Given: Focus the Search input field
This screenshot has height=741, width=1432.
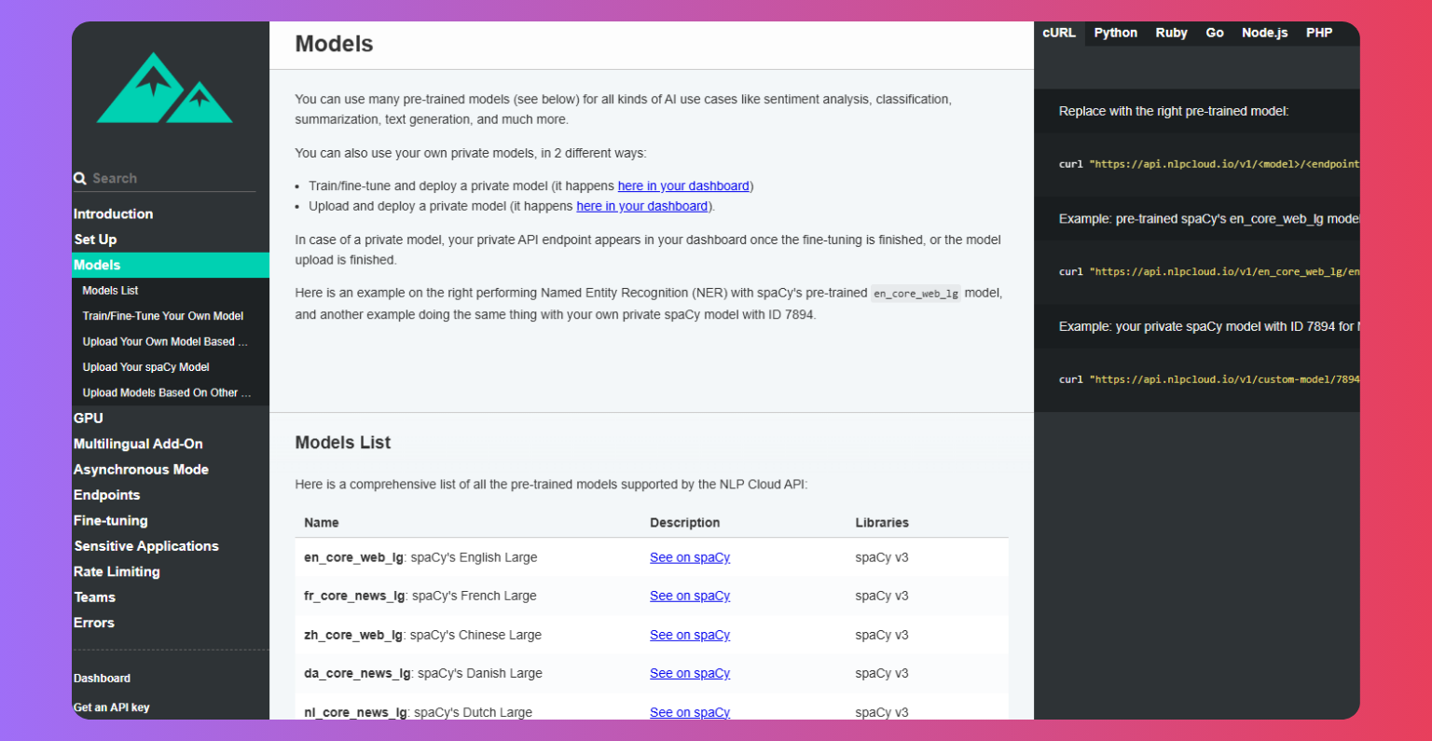Looking at the screenshot, I should 173,178.
